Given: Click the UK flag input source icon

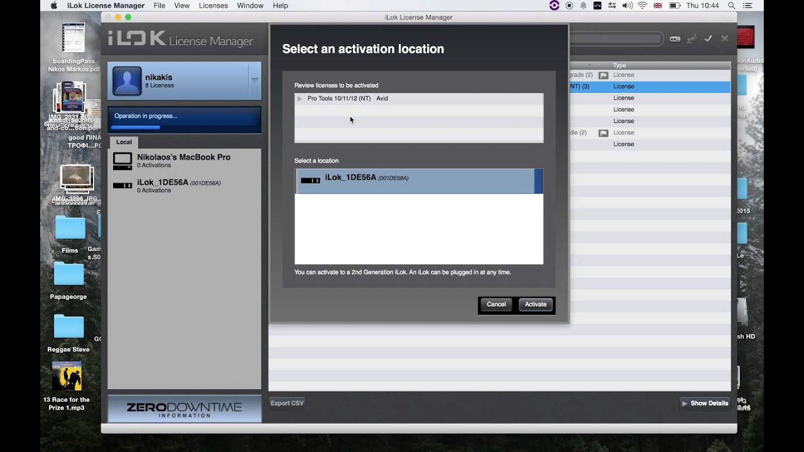Looking at the screenshot, I should pos(658,6).
